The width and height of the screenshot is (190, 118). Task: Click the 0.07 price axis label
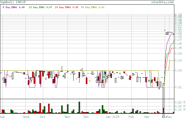pos(178,40)
